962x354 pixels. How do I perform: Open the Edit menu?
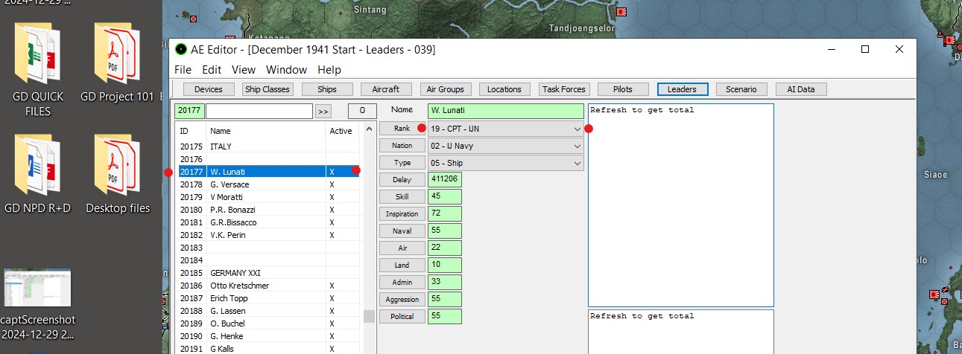pyautogui.click(x=212, y=70)
